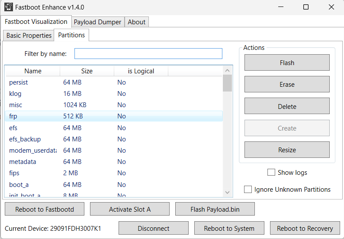344x239 pixels.
Task: Reboot device to Recovery
Action: [x=305, y=228]
